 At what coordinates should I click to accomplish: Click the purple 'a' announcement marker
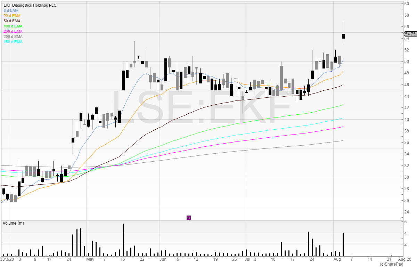[189, 218]
